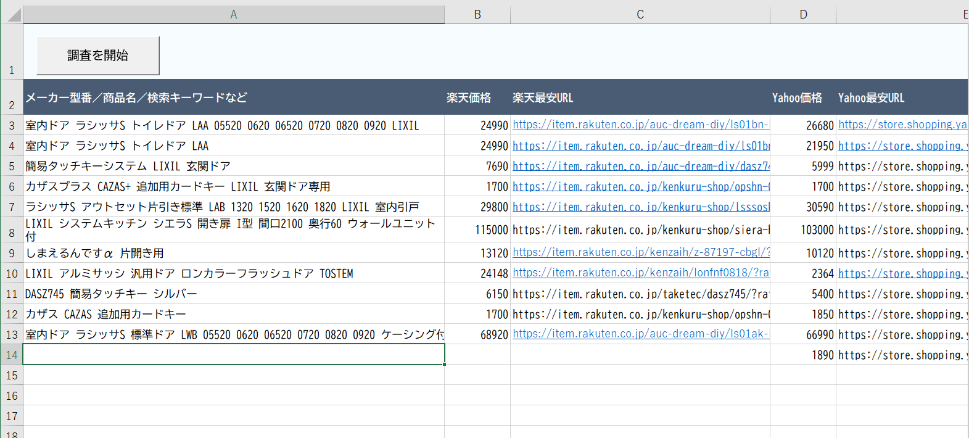The width and height of the screenshot is (969, 438).
Task: Select the row 2 header
Action: coord(12,97)
